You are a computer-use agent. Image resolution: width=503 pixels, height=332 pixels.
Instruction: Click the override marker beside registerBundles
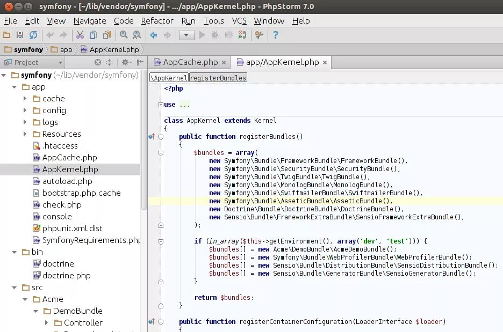(152, 137)
